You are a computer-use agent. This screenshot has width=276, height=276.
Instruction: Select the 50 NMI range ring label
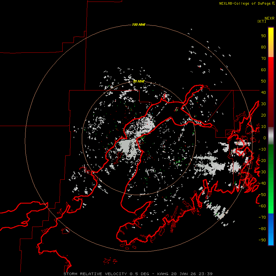pyautogui.click(x=139, y=81)
